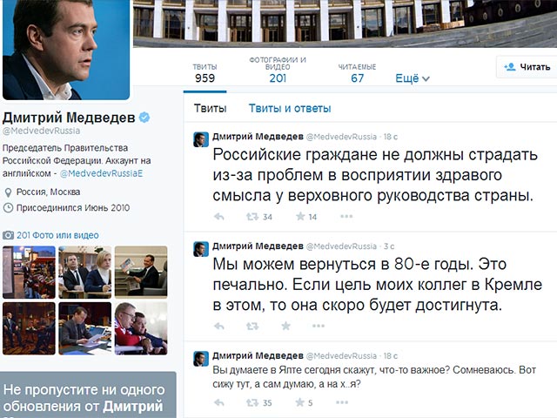Reply to the tweet about 80-е годы
The width and height of the screenshot is (557, 418).
coord(219,326)
